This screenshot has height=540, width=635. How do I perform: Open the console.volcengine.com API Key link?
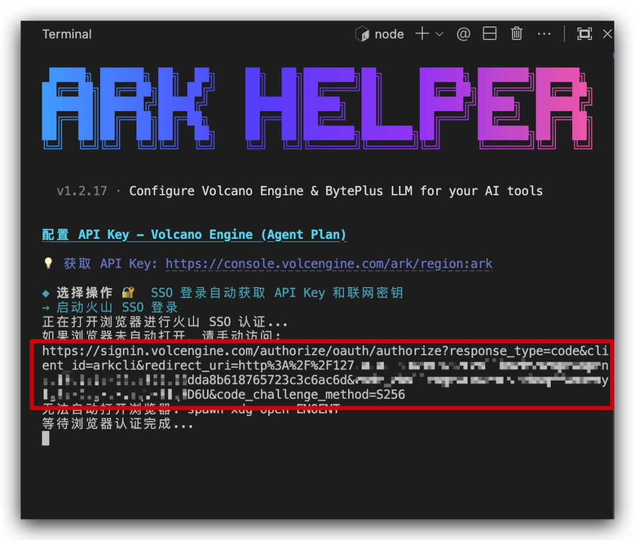(x=329, y=264)
